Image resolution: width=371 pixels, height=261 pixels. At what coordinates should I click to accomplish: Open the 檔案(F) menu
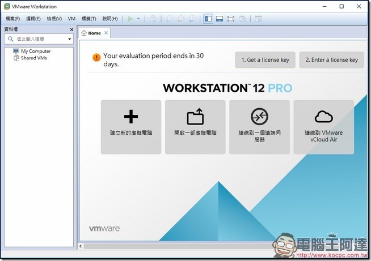13,19
